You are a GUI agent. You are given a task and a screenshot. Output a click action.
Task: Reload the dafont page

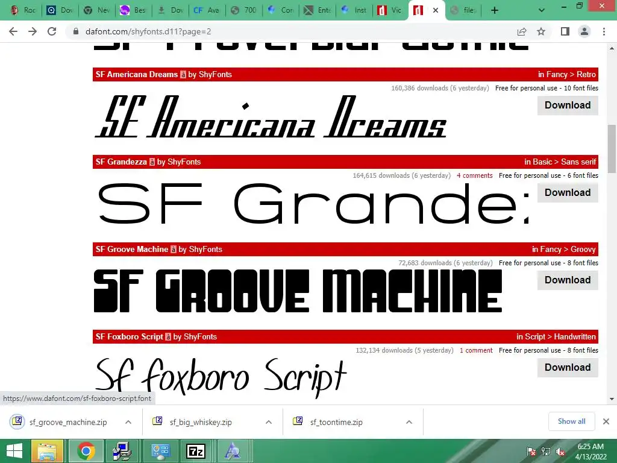pyautogui.click(x=52, y=31)
